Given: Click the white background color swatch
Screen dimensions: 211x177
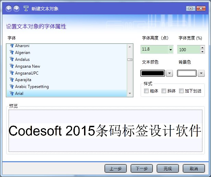Looking at the screenshot, I should click(187, 73).
